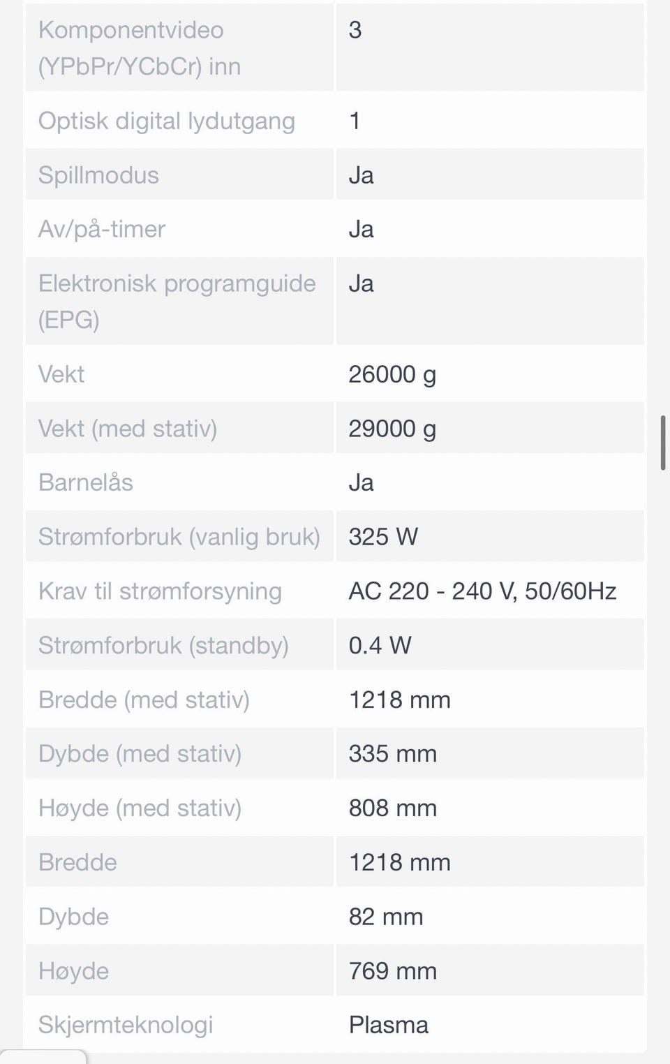Tap the AC 220 - 240 V, 50/60Hz value
This screenshot has width=670, height=1064.
pos(482,591)
